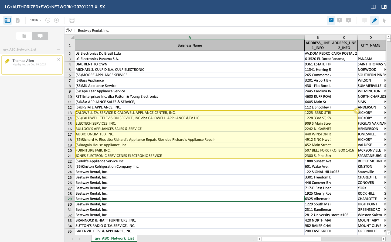Click comment text input under Thomas Allen
This screenshot has height=242, width=391.
(x=32, y=70)
